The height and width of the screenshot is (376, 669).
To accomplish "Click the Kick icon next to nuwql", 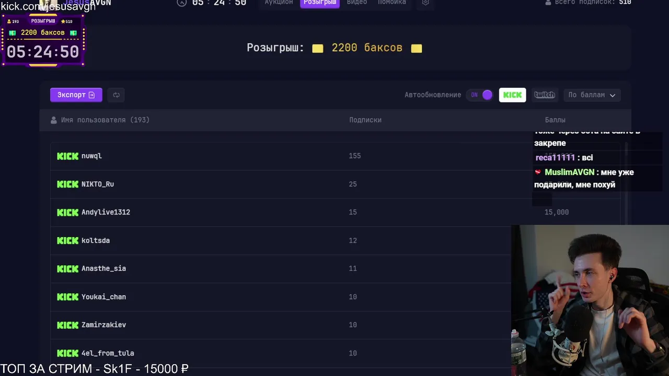I will (67, 156).
